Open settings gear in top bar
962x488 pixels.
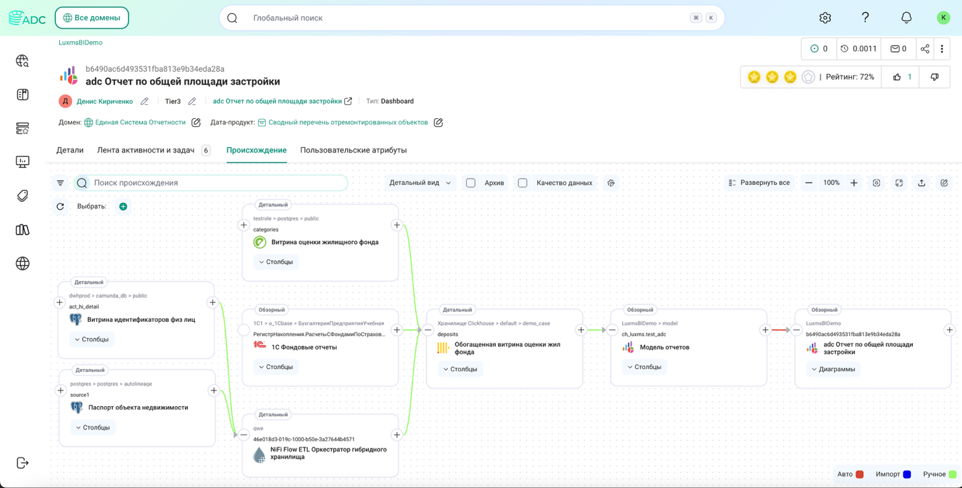pyautogui.click(x=825, y=18)
